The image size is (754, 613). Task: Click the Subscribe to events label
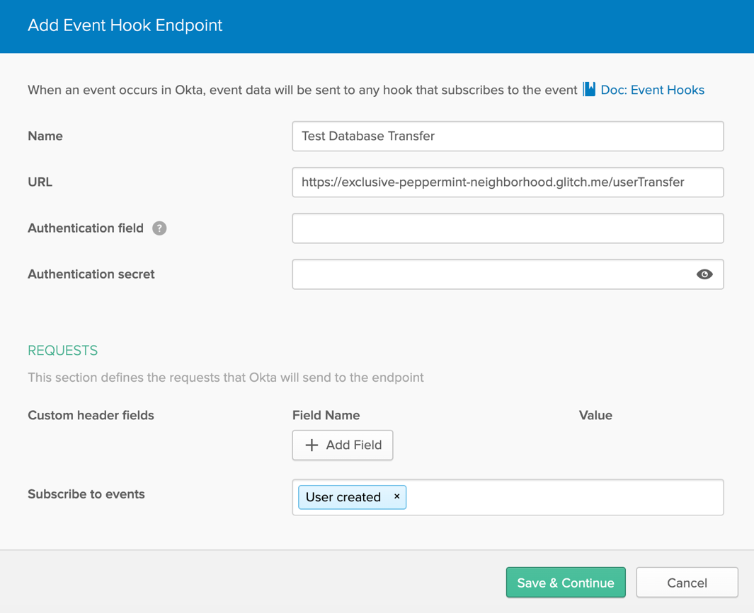click(86, 494)
